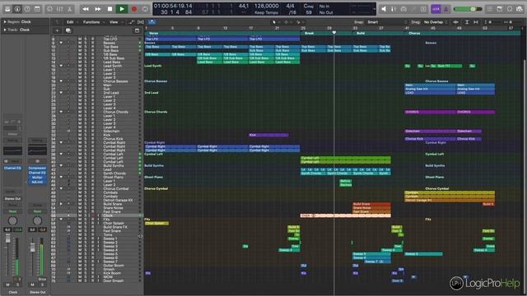
Task: Expand the Region Clock inspector section
Action: click(5, 22)
